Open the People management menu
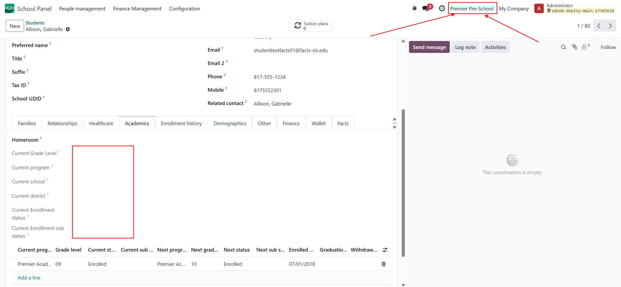 pos(82,8)
